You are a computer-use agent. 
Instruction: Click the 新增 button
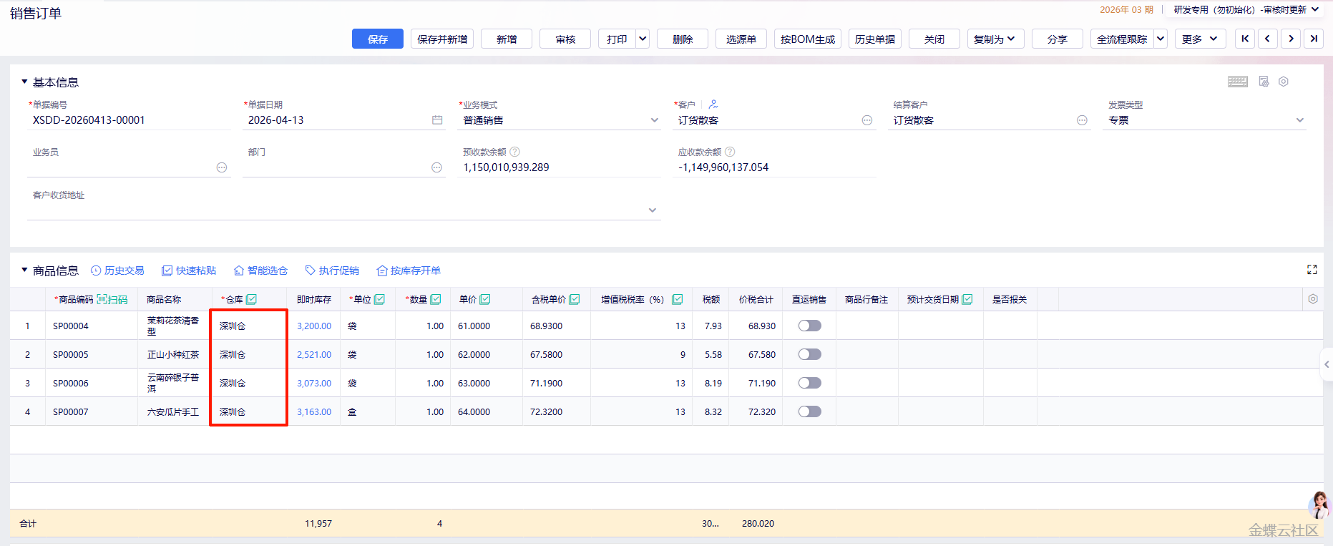click(x=507, y=39)
